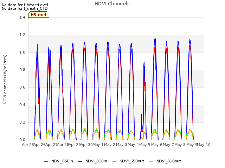
Task: Click the orange NDVI_810out legend swatch
Action: pos(151,162)
